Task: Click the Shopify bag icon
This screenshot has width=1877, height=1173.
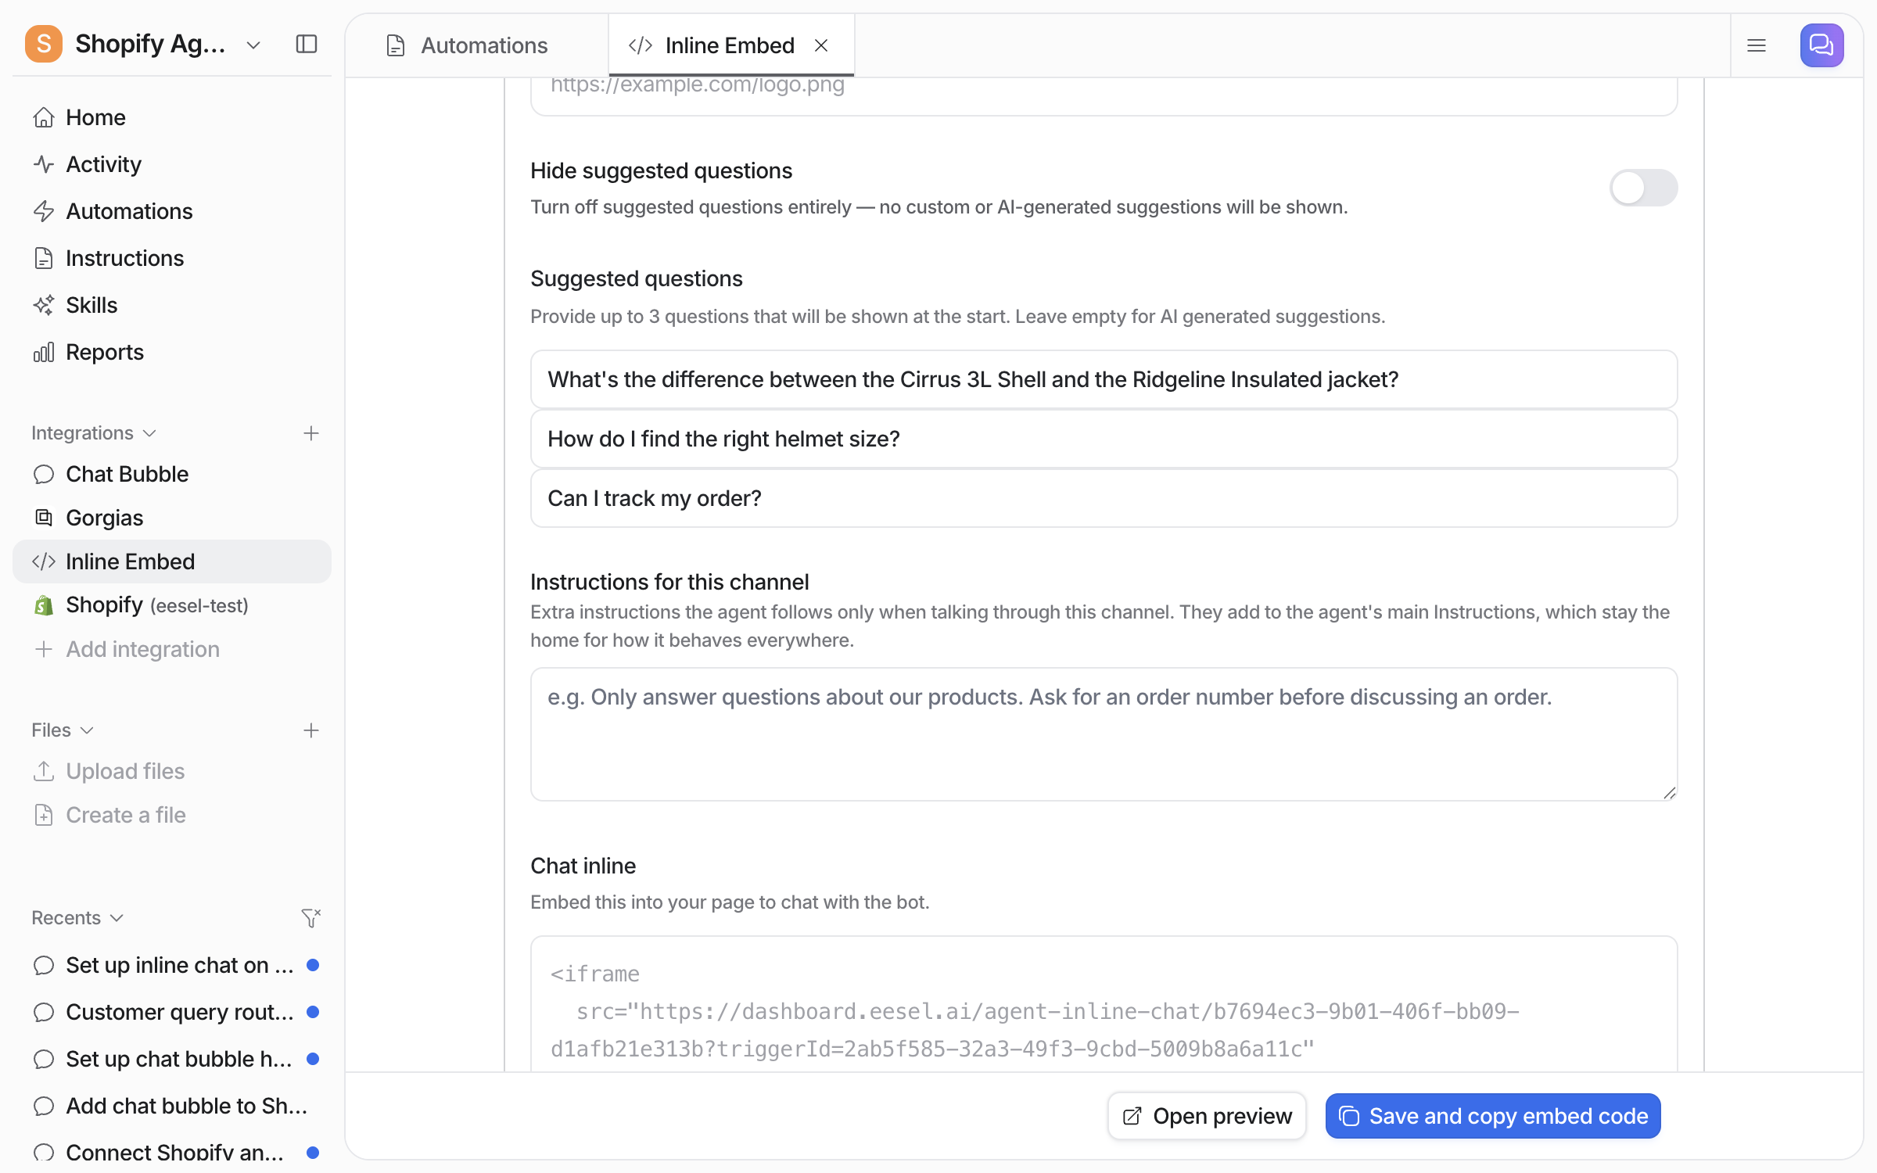Action: click(44, 605)
